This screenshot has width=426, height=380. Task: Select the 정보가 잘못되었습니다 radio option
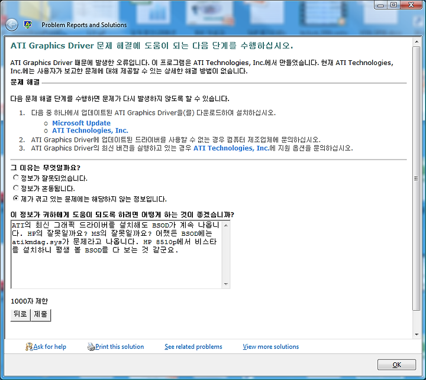(x=16, y=177)
